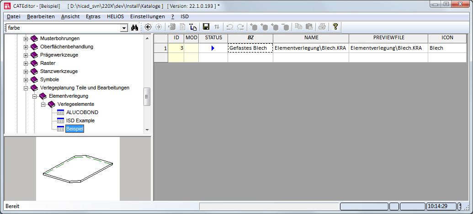Collapse the Elementverlegung tree node
The height and width of the screenshot is (214, 473).
(34, 96)
